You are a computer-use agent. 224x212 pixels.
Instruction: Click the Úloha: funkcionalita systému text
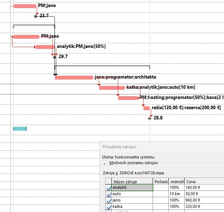(x=128, y=157)
